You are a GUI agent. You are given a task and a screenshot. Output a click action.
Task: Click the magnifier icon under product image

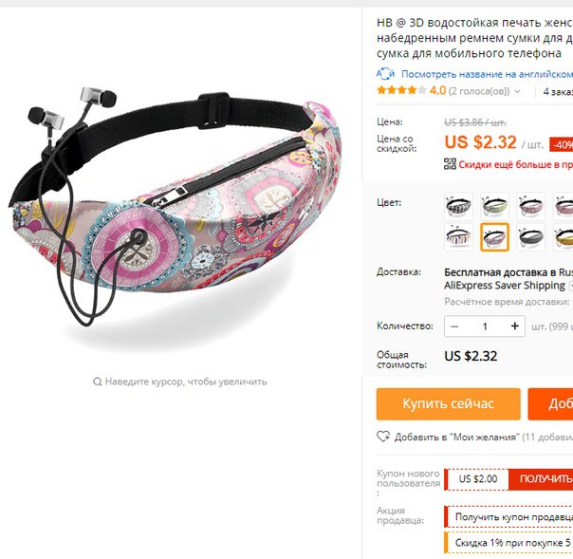coord(97,382)
